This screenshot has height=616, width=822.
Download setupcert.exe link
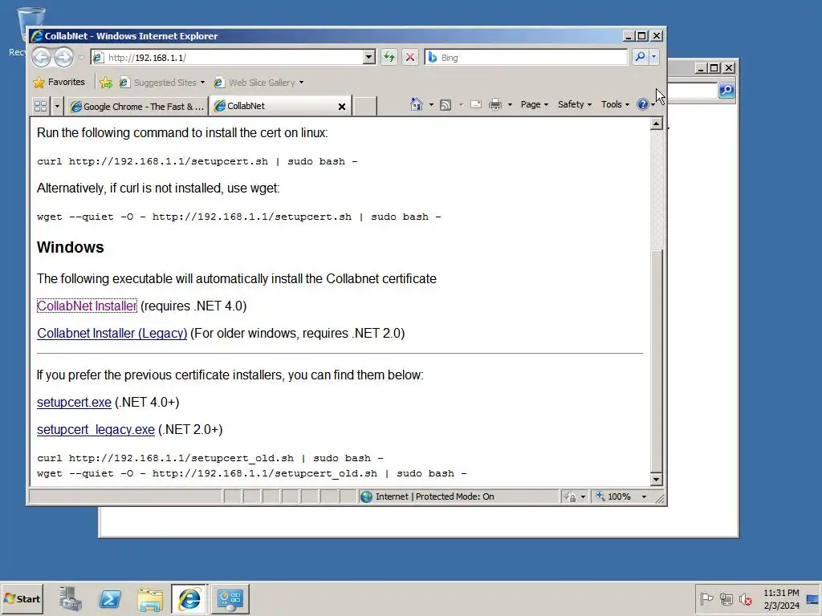point(74,403)
